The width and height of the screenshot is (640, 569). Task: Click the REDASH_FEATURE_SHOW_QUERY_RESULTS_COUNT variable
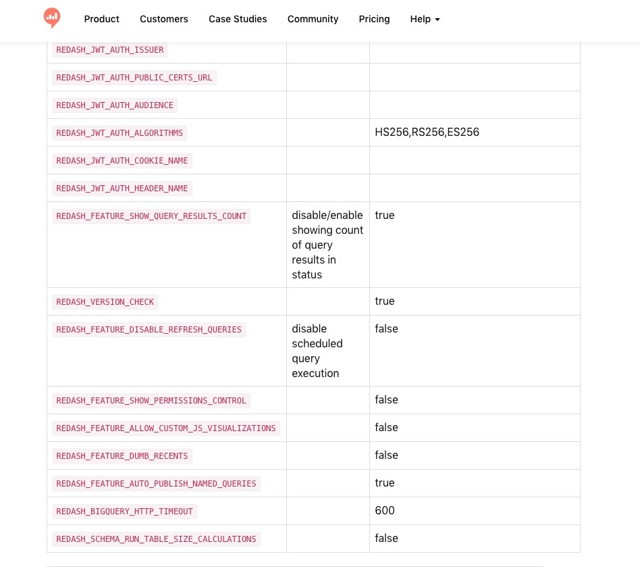click(151, 216)
